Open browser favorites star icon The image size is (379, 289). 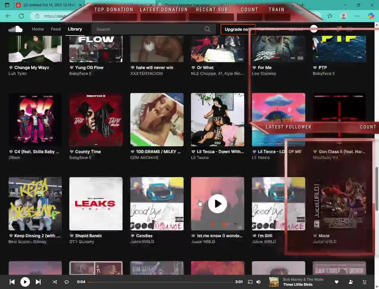(330, 16)
